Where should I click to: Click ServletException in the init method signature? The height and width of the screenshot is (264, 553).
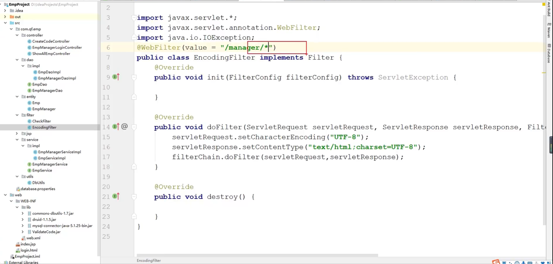click(x=413, y=77)
